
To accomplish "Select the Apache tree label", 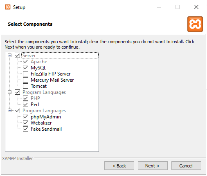I will click(39, 62).
